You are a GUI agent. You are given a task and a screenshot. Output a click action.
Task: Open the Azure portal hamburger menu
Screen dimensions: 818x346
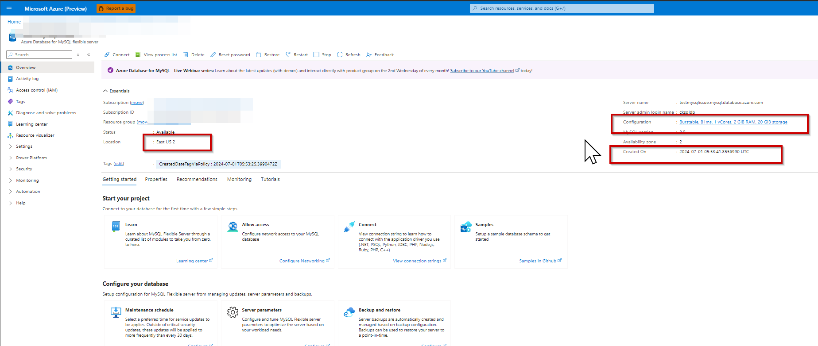tap(9, 8)
